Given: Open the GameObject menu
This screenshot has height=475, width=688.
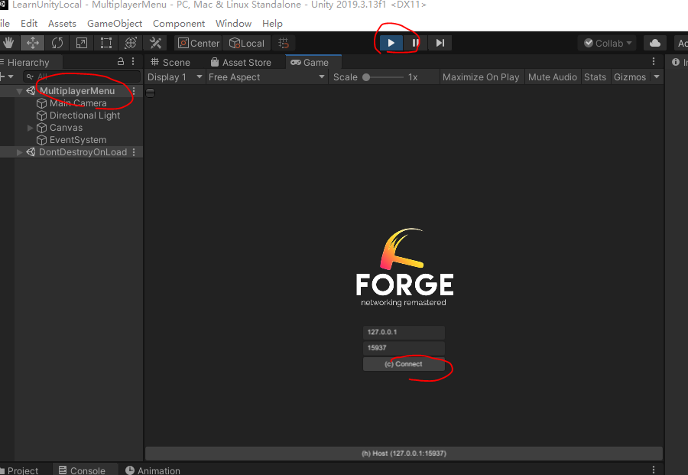Looking at the screenshot, I should pyautogui.click(x=115, y=23).
